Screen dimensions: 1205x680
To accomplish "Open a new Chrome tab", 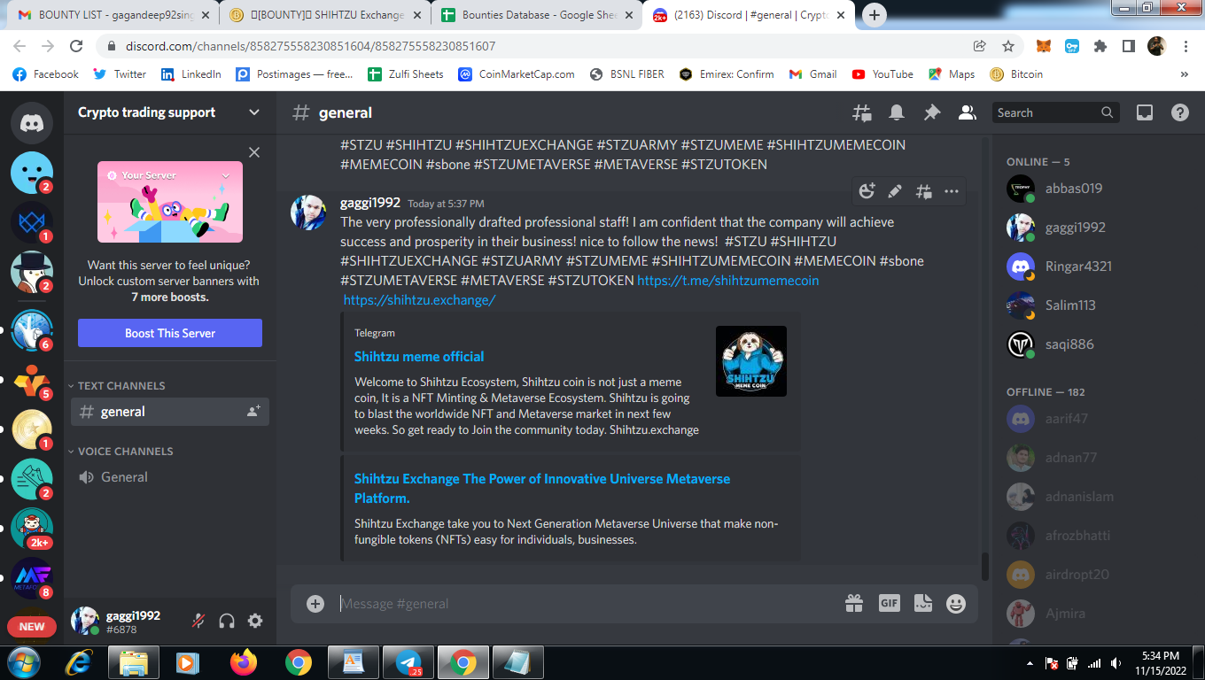I will 875,15.
